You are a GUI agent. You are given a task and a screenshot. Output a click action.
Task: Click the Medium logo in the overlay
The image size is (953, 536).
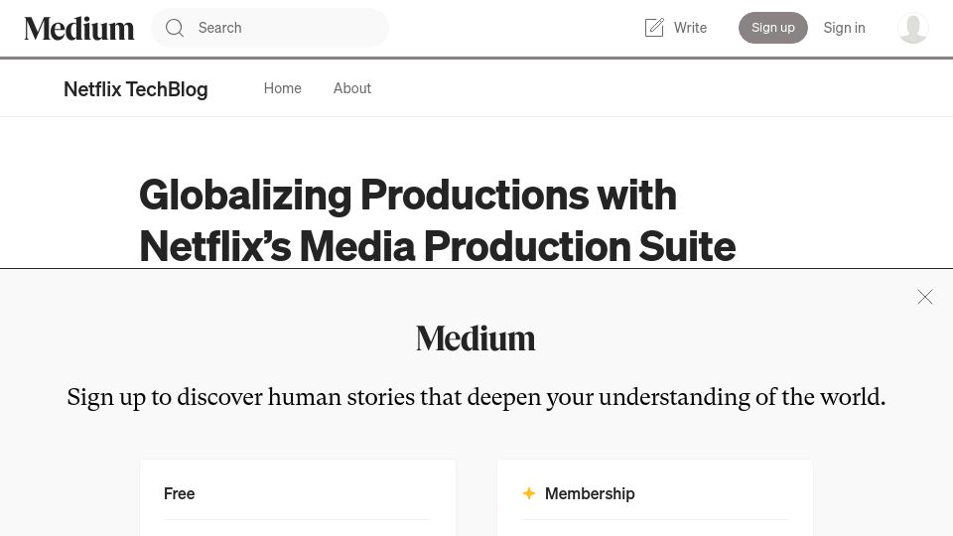click(x=476, y=338)
